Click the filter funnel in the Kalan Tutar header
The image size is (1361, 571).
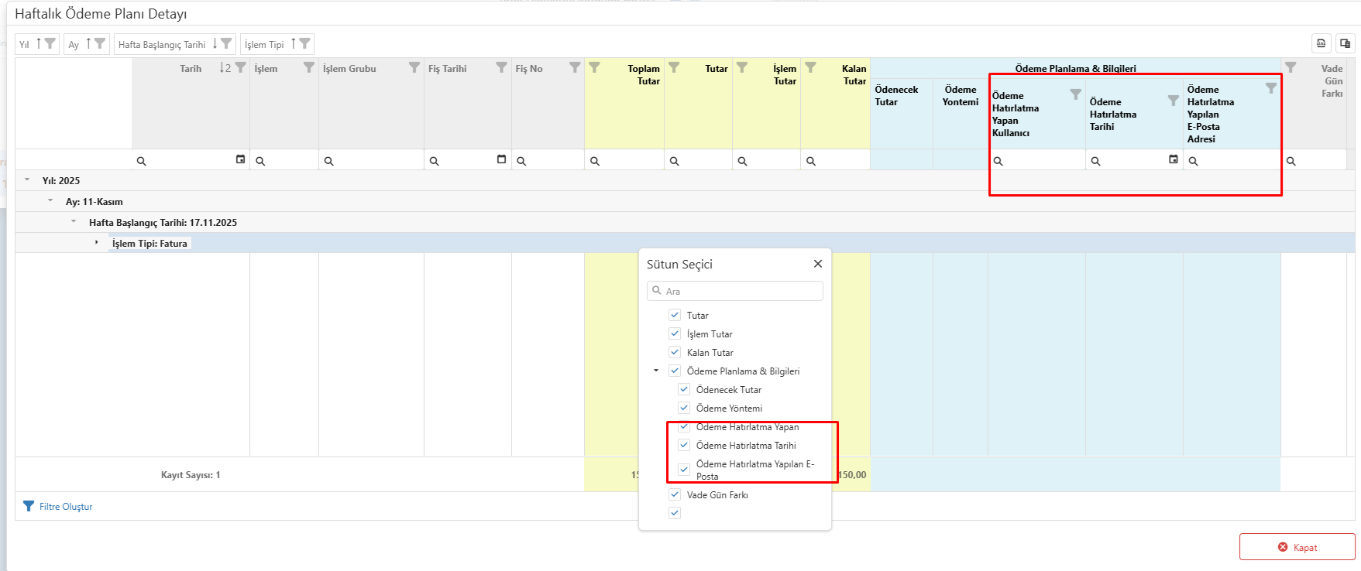pyautogui.click(x=810, y=67)
